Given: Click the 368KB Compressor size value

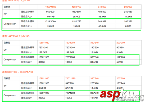Looking at the screenshot, I should [42, 62].
